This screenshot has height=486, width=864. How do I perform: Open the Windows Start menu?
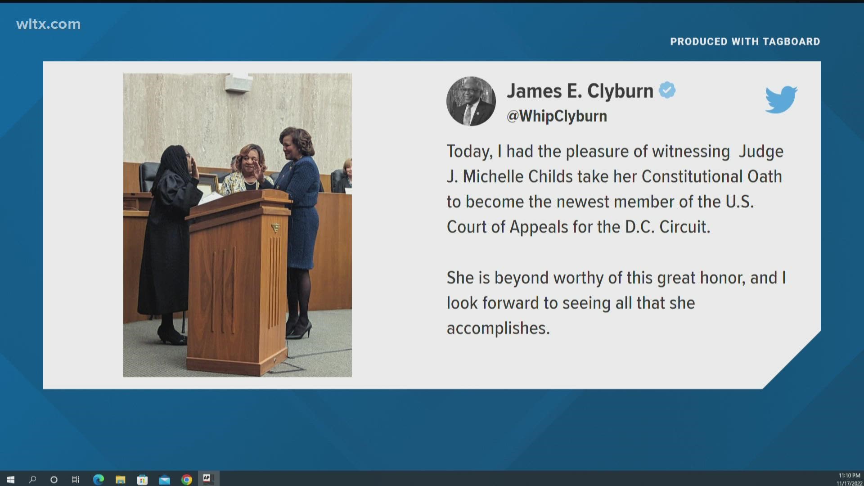pos(10,480)
